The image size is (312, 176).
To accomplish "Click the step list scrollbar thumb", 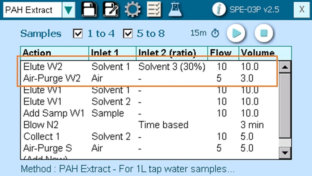I will coord(285,106).
